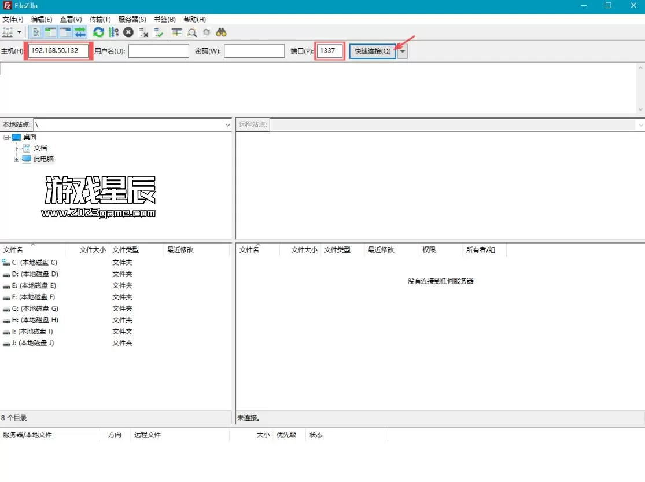Toggle the message log display icon
The height and width of the screenshot is (482, 645).
click(x=36, y=32)
